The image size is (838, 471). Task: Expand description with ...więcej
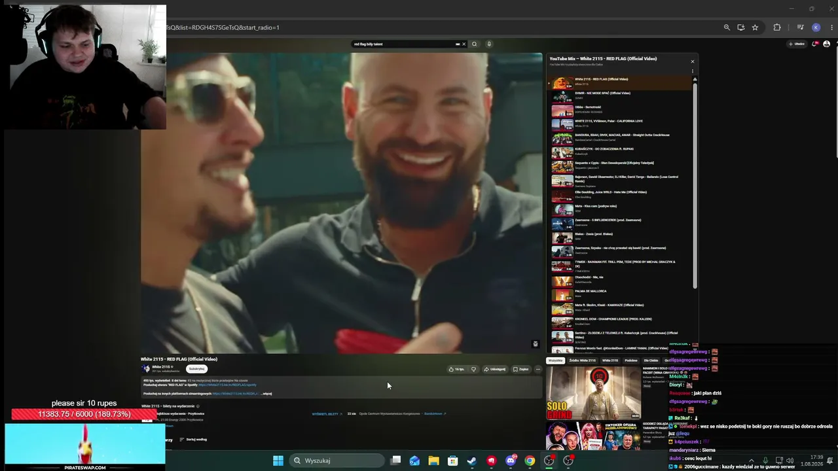265,394
